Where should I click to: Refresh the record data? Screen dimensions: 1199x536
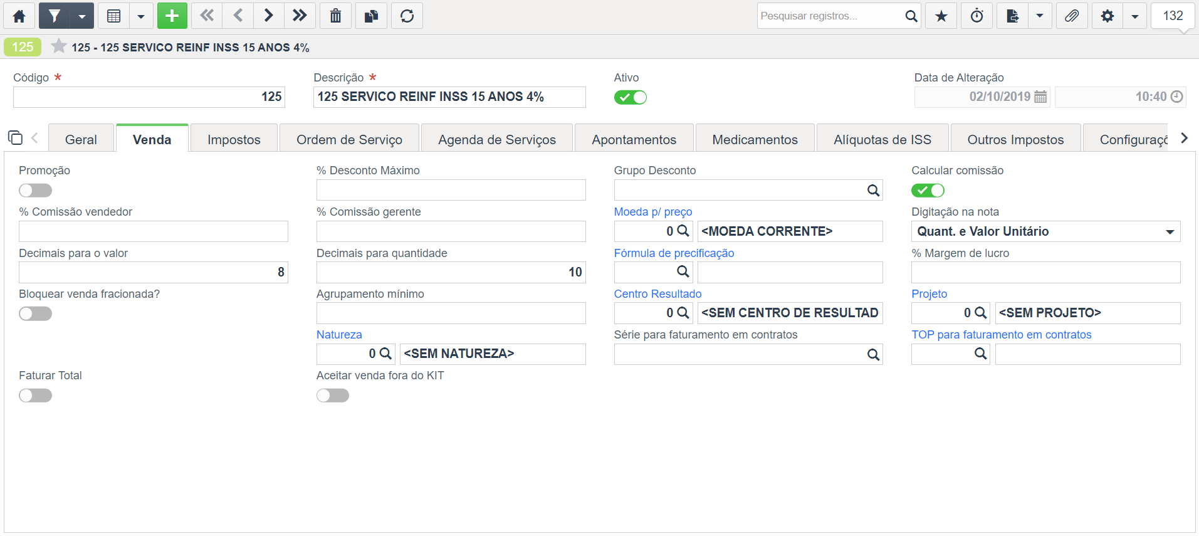(x=407, y=16)
